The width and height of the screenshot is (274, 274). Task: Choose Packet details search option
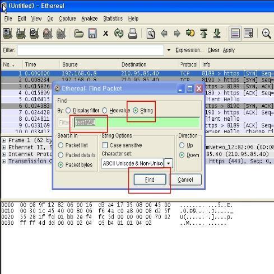click(61, 155)
